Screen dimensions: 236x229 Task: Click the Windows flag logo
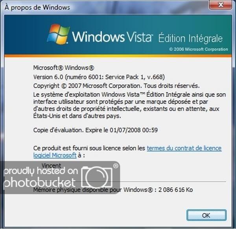pos(59,34)
